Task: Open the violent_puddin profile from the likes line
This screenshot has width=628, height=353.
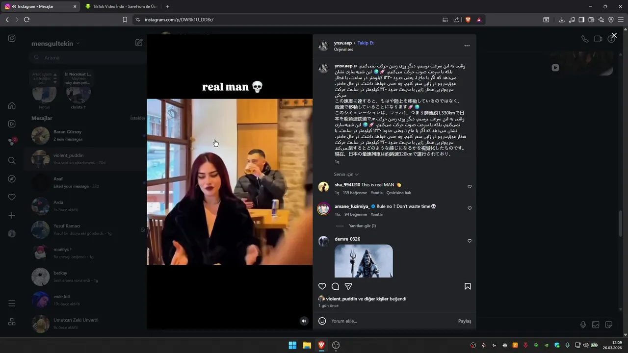Action: [x=341, y=299]
